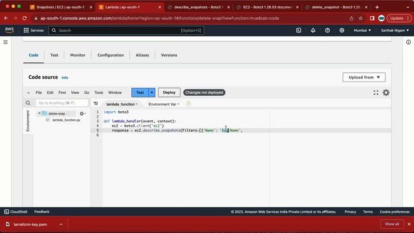The height and width of the screenshot is (233, 414).
Task: Open the editor Edit menu
Action: coord(50,93)
